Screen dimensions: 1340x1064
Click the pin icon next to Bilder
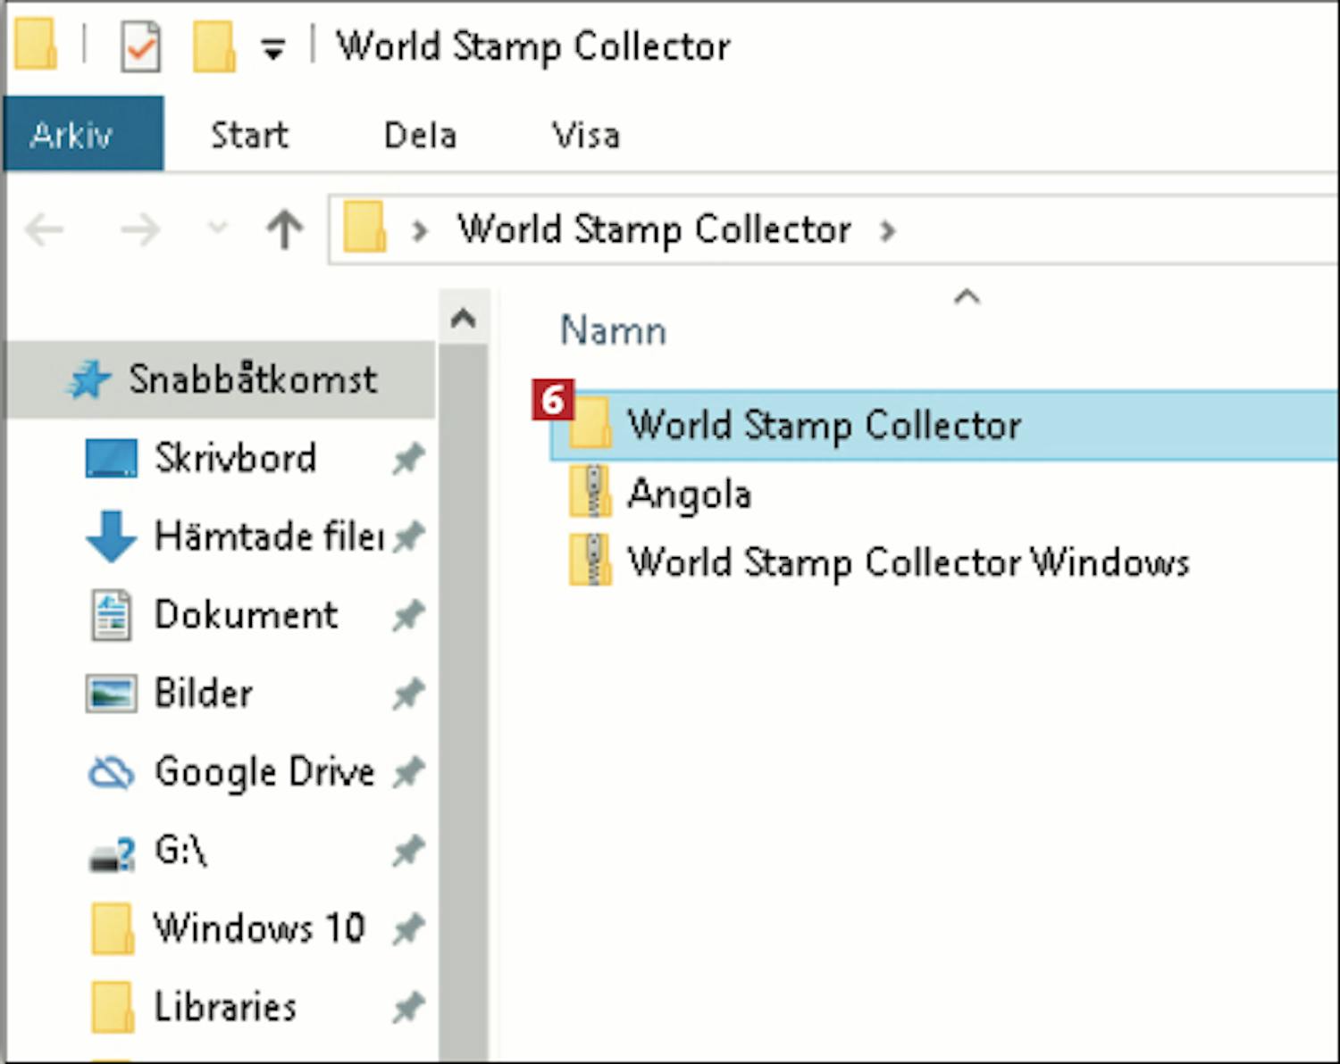(x=407, y=694)
